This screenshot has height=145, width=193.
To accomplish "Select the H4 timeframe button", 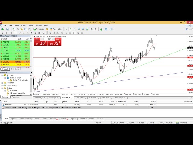I will point(69,33).
